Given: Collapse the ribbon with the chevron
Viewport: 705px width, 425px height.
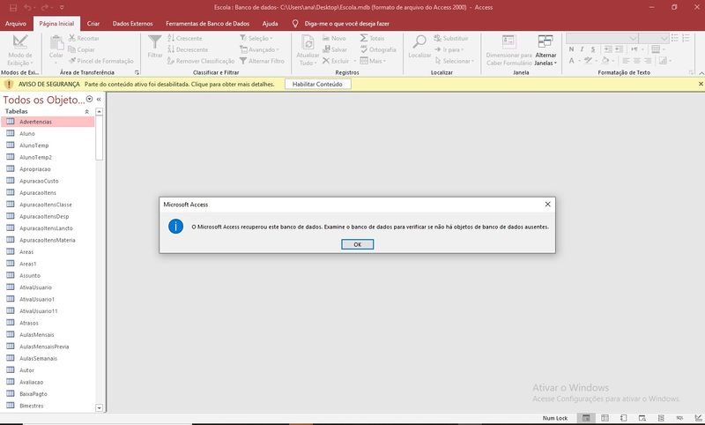Looking at the screenshot, I should [x=701, y=72].
